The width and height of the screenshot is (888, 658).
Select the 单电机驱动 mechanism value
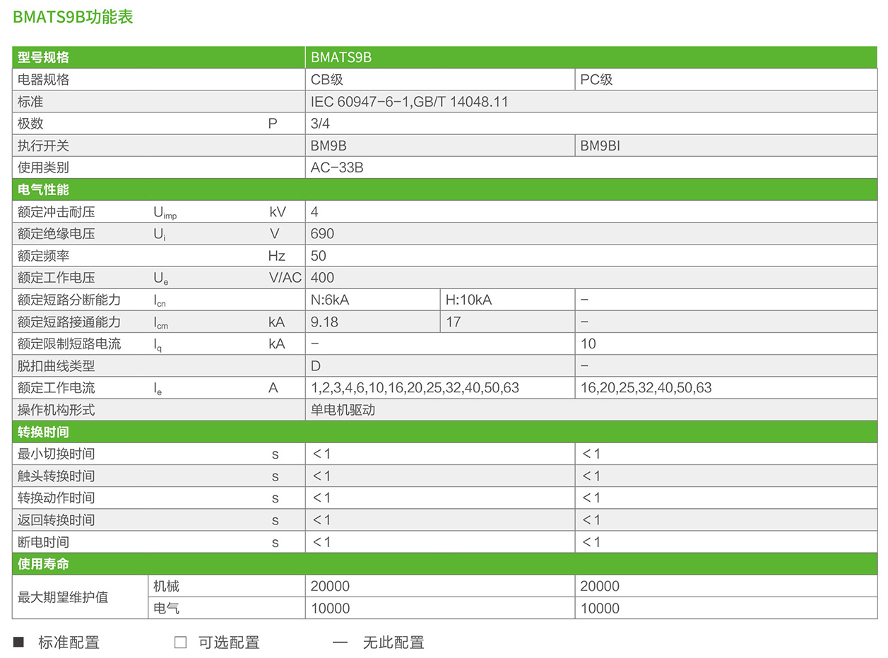tap(343, 410)
